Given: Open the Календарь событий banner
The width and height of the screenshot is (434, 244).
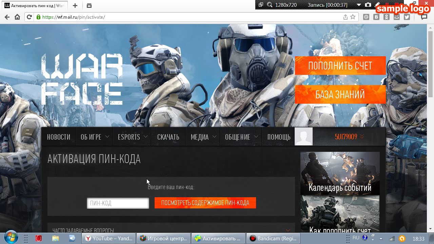Looking at the screenshot, I should [x=340, y=174].
